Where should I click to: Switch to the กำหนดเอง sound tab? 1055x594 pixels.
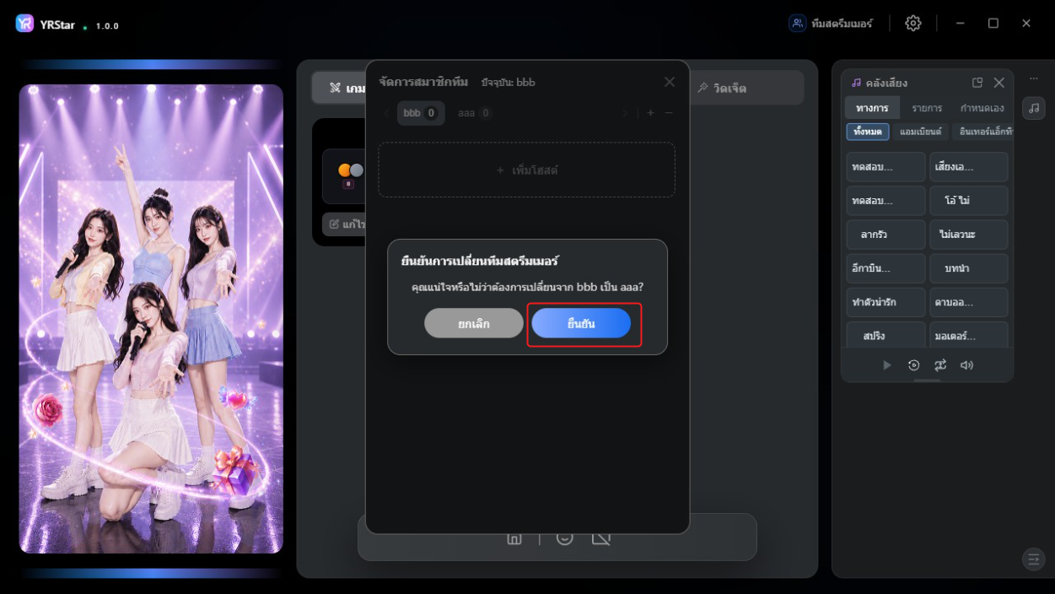coord(982,108)
